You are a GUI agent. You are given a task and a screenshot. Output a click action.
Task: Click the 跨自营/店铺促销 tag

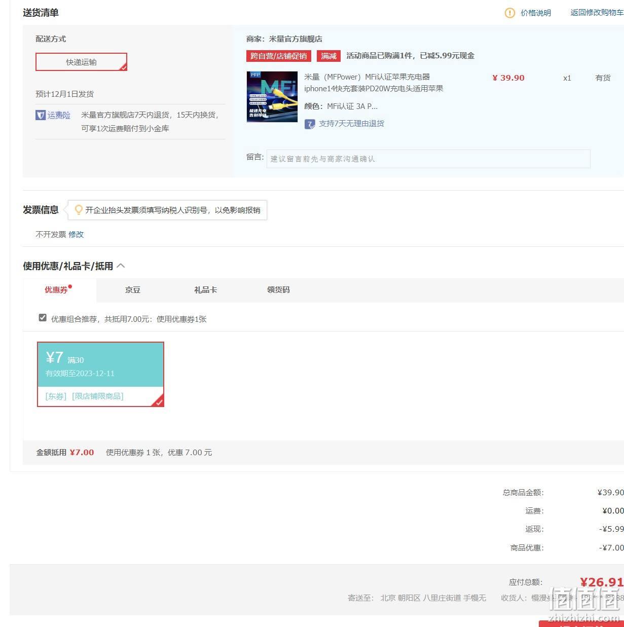(x=279, y=56)
